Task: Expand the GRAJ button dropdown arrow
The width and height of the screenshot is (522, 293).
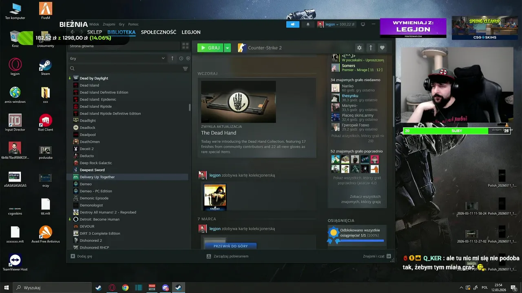Action: coord(228,48)
